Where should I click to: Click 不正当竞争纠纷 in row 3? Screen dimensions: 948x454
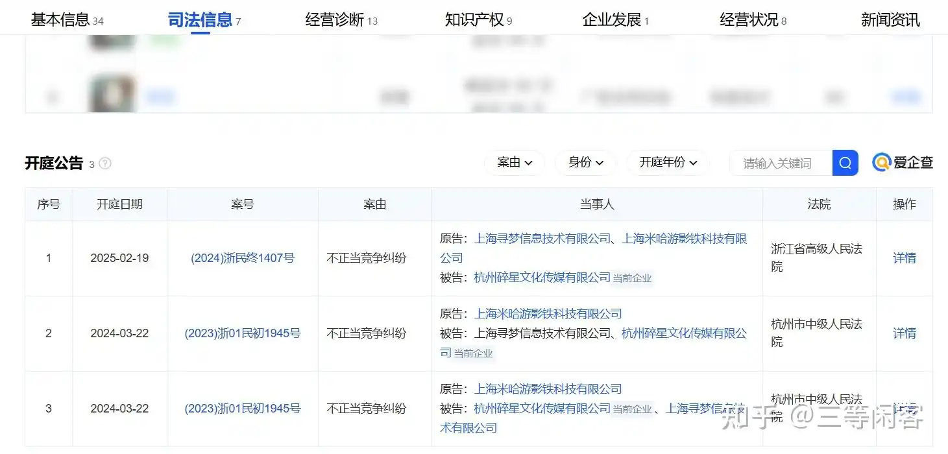click(367, 409)
